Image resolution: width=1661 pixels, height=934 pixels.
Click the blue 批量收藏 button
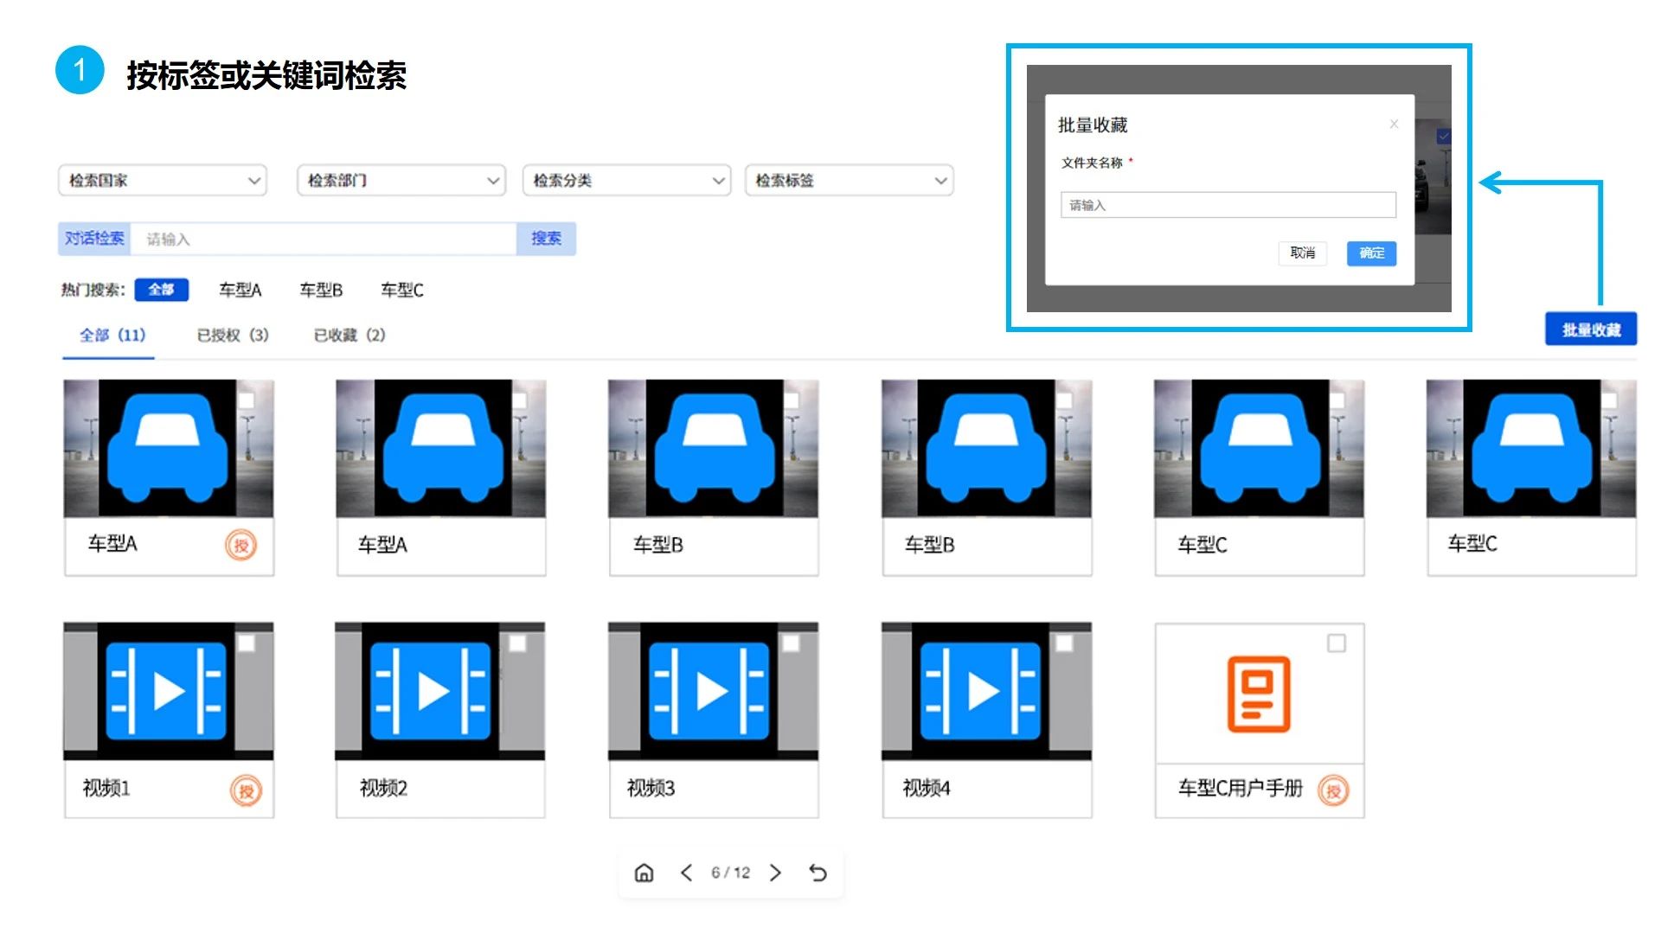pyautogui.click(x=1590, y=329)
